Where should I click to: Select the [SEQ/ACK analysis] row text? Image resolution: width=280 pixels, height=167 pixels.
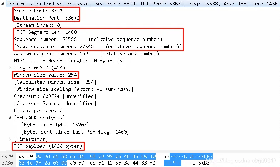pyautogui.click(x=40, y=118)
